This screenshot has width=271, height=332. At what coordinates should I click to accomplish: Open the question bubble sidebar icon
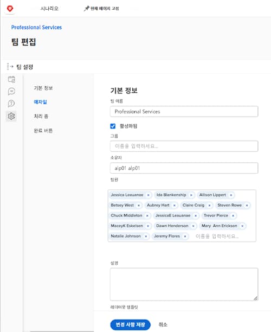[11, 104]
